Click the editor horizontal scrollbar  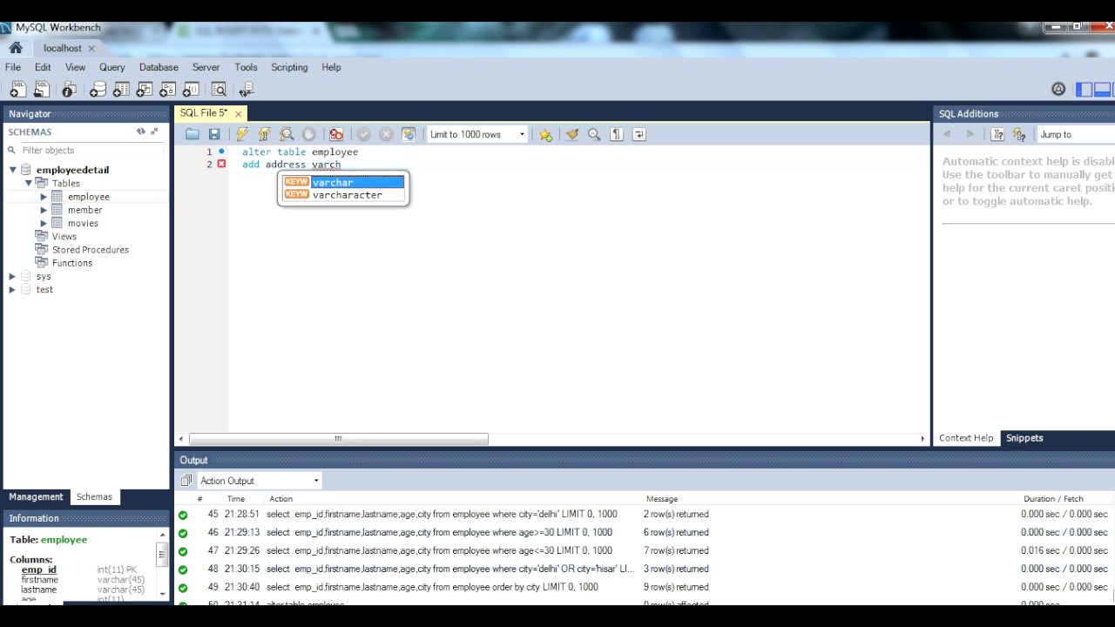point(338,439)
